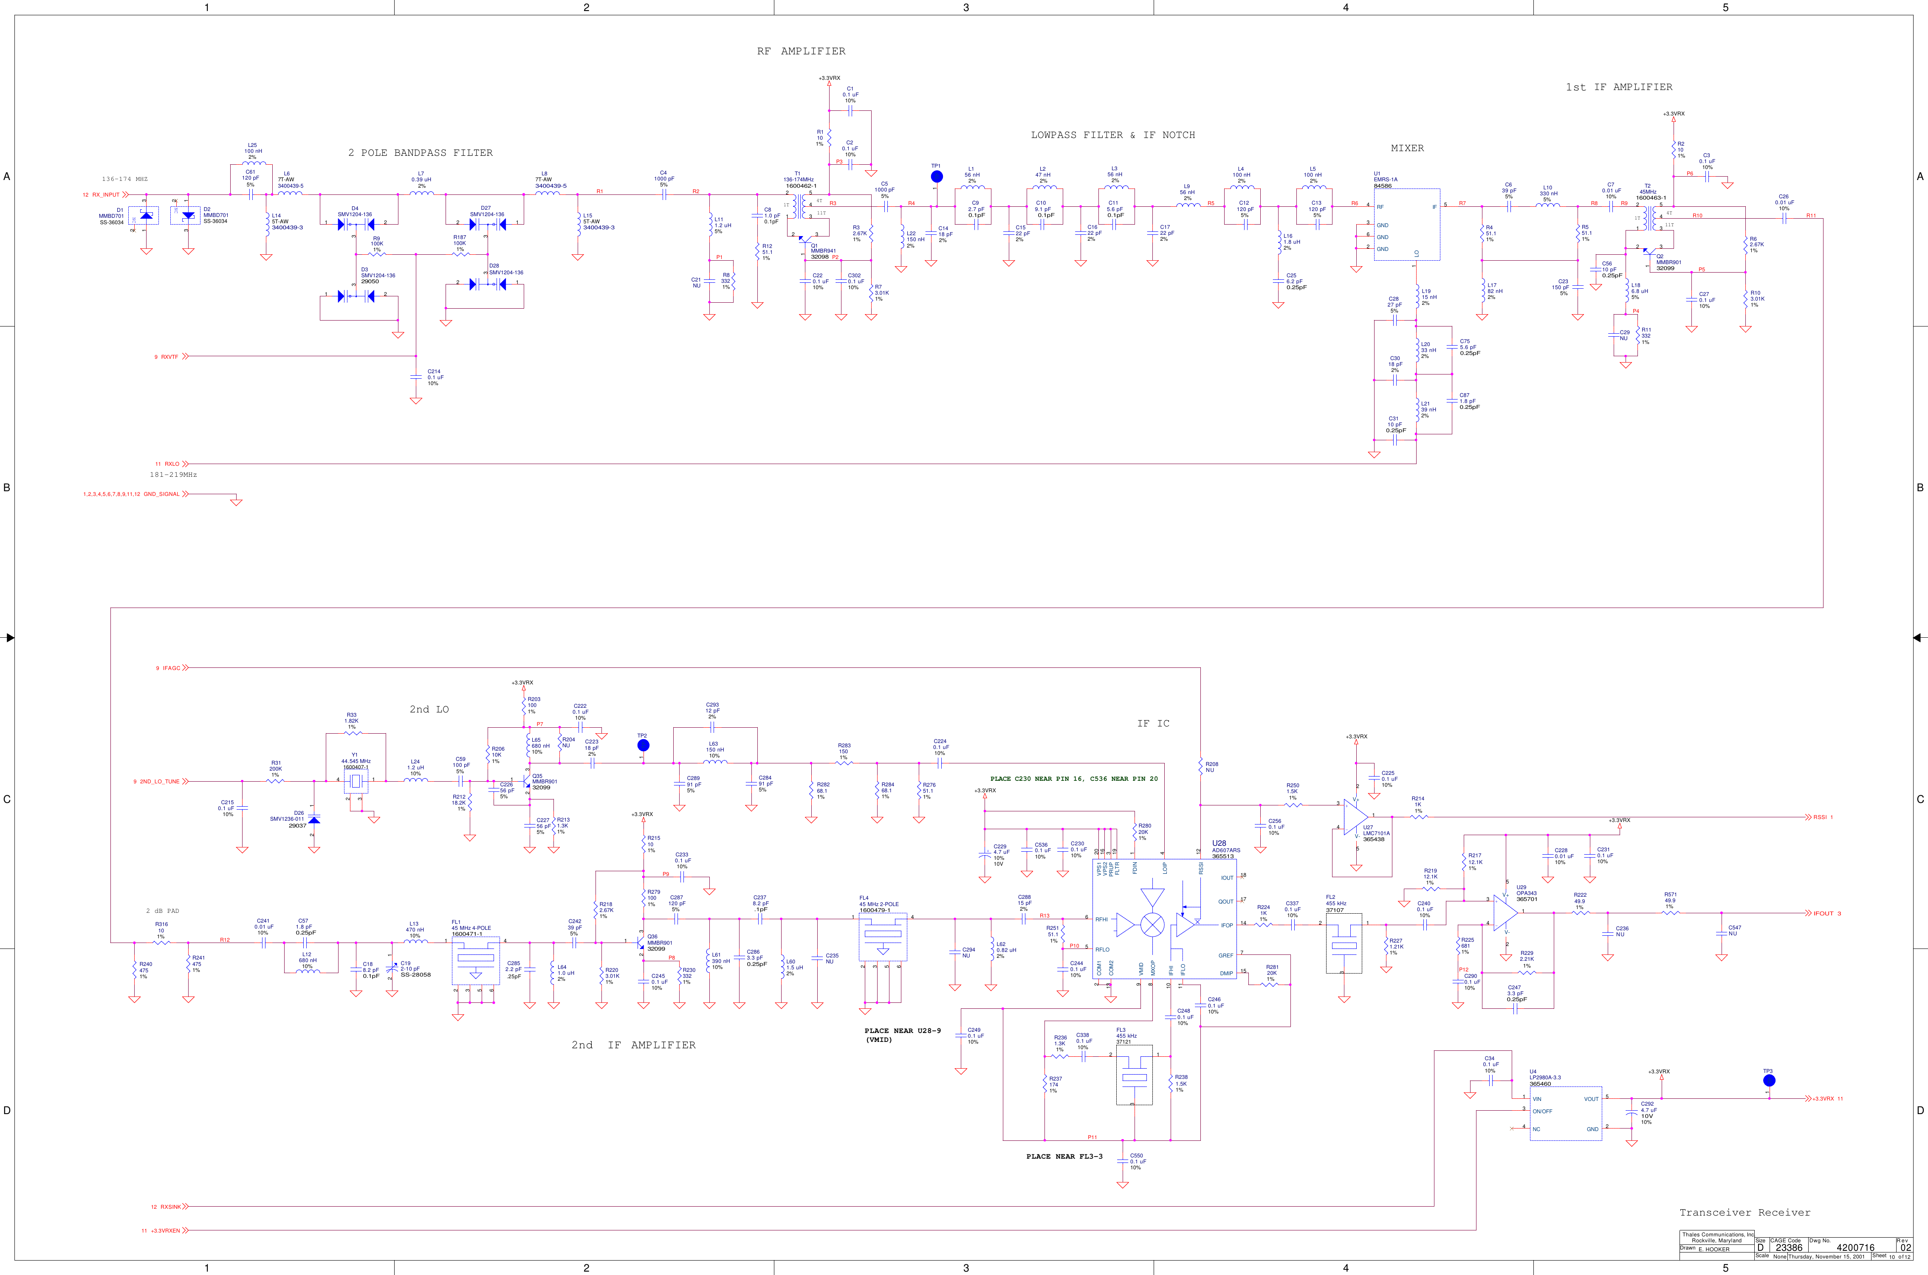
Task: Click the Q2 MMBR901 transistor symbol
Action: 1649,252
